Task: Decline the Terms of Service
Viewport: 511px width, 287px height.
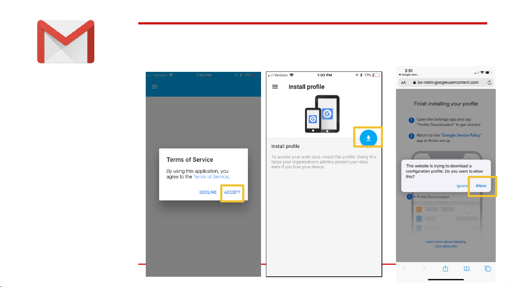Action: (x=208, y=193)
